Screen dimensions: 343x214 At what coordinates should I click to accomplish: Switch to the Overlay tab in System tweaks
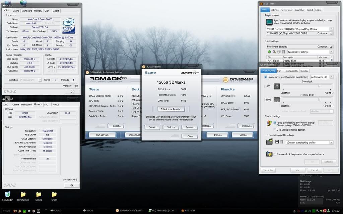point(304,71)
